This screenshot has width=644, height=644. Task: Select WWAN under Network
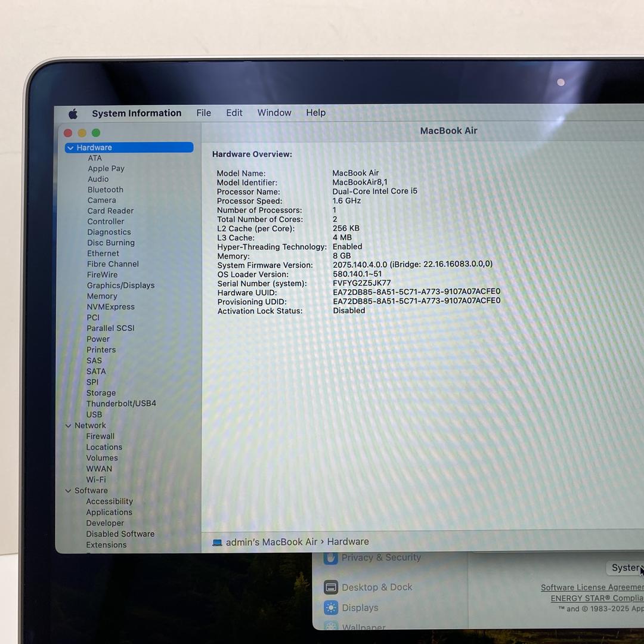98,469
